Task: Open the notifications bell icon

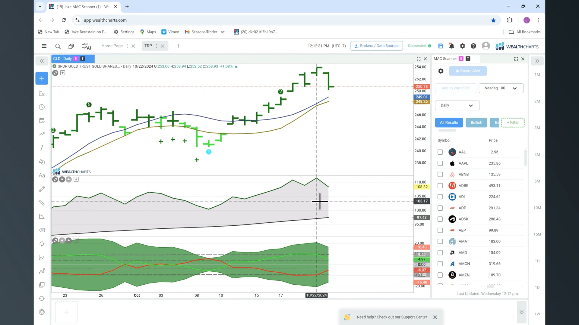Action: pyautogui.click(x=451, y=46)
